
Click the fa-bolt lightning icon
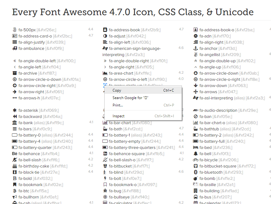[x=105, y=178]
